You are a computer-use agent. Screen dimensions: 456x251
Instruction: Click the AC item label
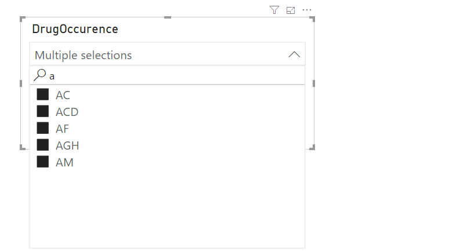(x=63, y=95)
